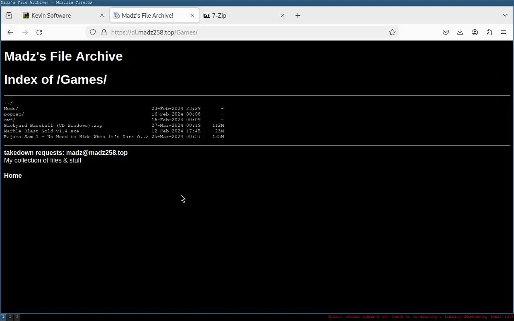Click the 23-Feb-2024 23:29 date text
The height and width of the screenshot is (321, 514).
point(176,108)
